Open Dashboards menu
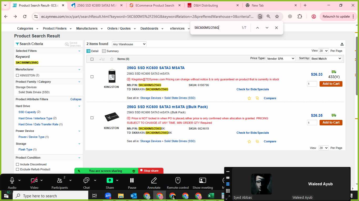 152,29
